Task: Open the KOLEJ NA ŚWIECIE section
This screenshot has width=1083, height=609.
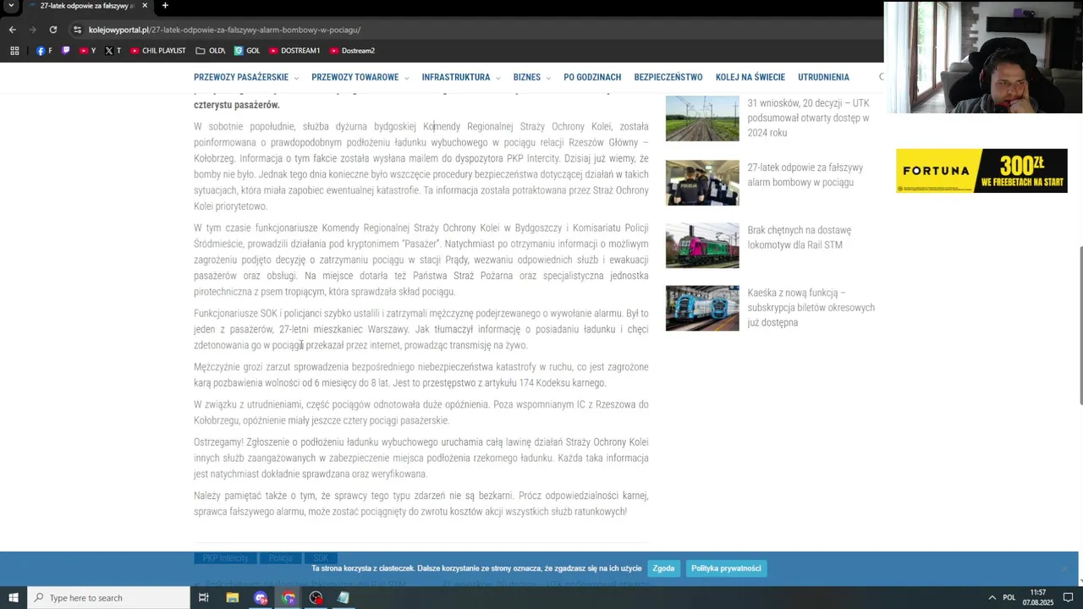Action: [750, 77]
